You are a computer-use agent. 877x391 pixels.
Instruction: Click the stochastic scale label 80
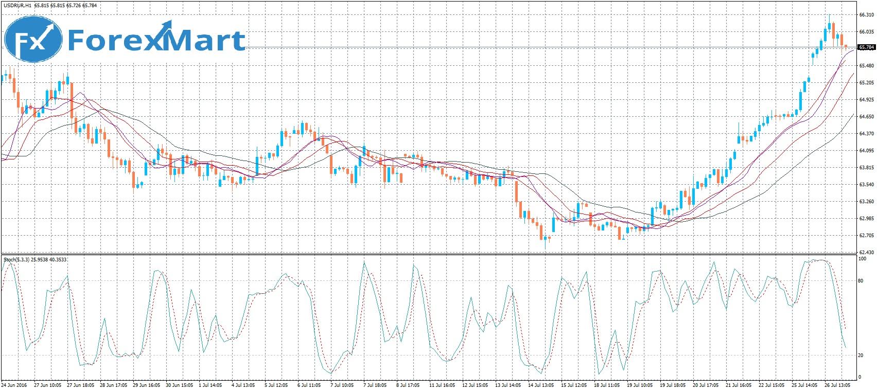(862, 281)
